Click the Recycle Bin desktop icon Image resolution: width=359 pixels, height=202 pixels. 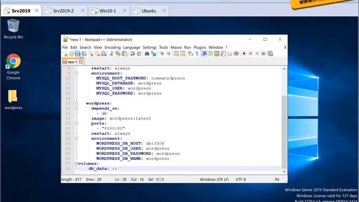[x=13, y=29]
